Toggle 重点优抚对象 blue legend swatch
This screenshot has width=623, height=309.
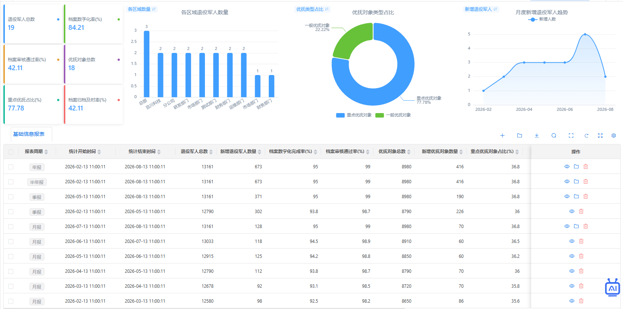pos(340,115)
